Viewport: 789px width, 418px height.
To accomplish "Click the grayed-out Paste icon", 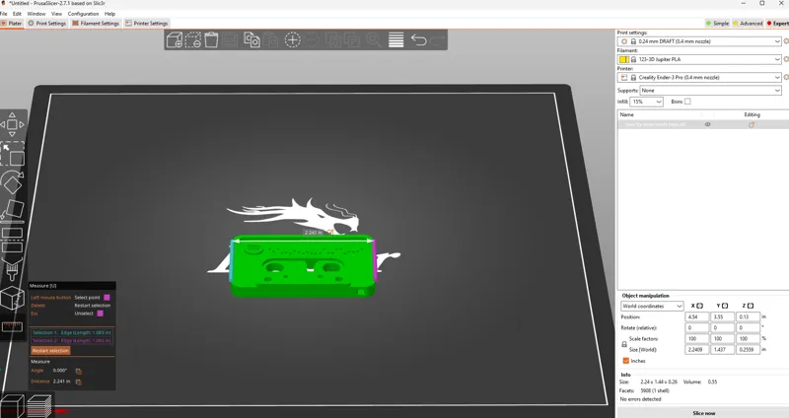I will (271, 39).
